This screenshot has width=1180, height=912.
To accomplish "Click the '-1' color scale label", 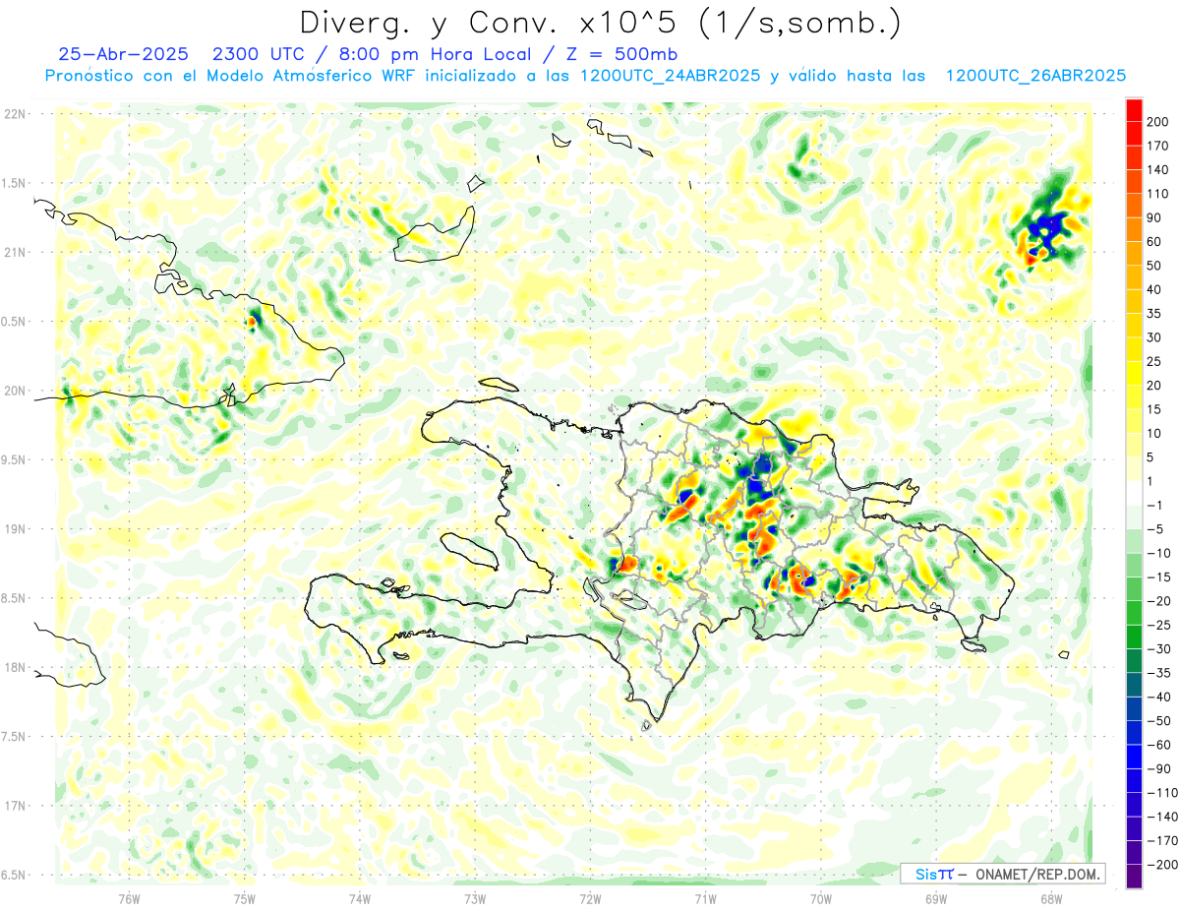I will tap(1155, 505).
